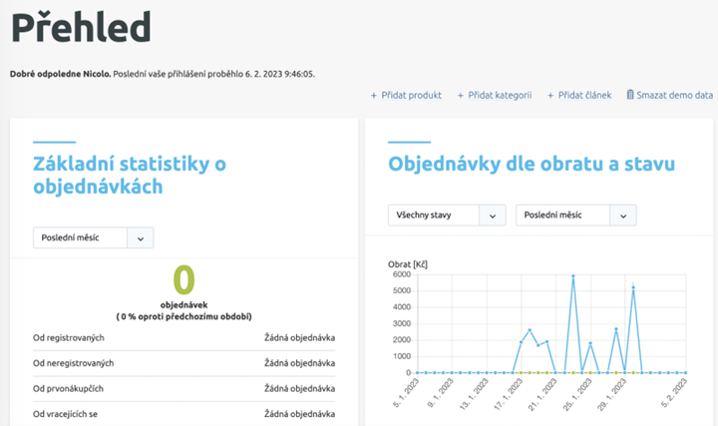Screen dimensions: 718x426
Task: Click Žádná objednávka value for Od prvonákupčích
Action: pos(299,389)
